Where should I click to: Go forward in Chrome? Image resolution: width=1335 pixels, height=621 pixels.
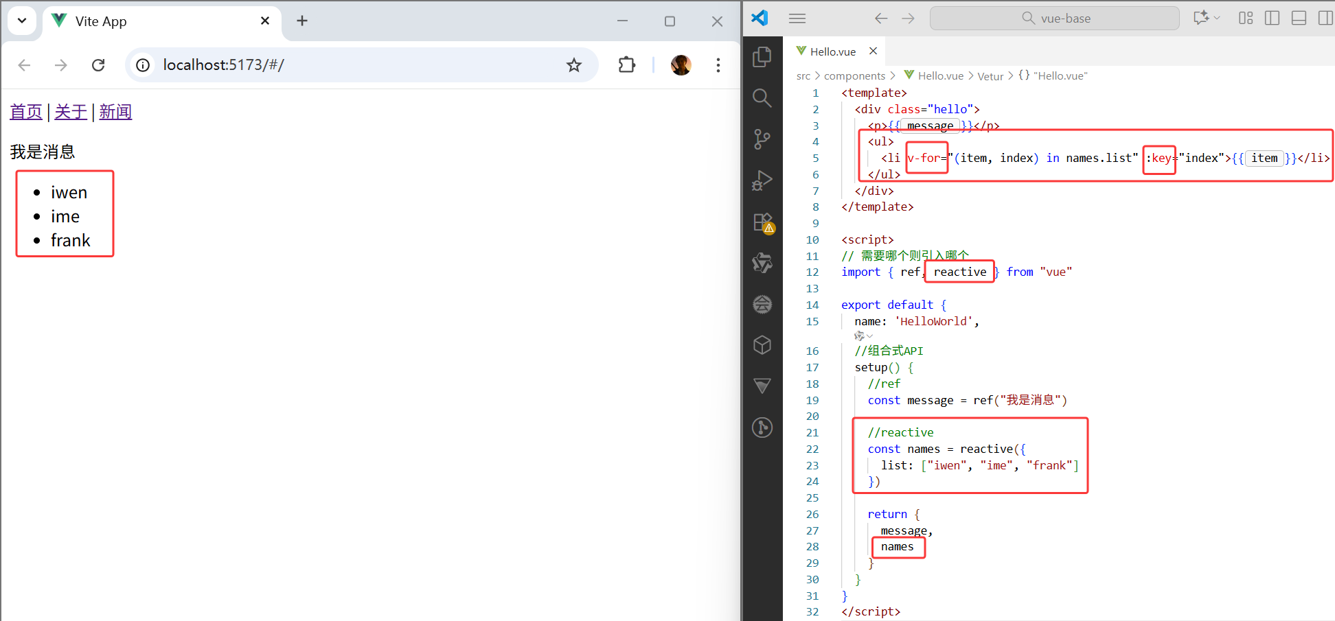tap(61, 65)
